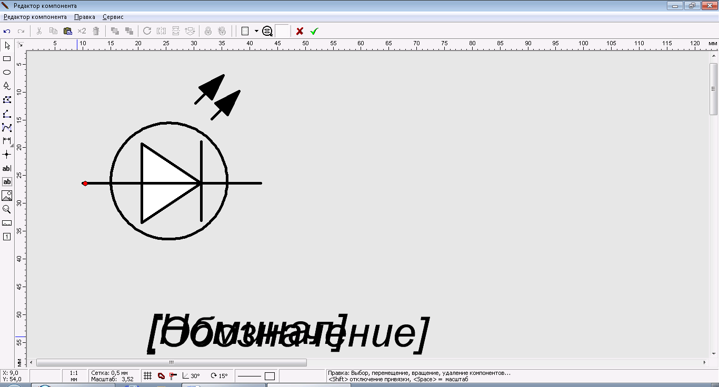719x387 pixels.
Task: Set the 30° angle snap
Action: pyautogui.click(x=191, y=376)
